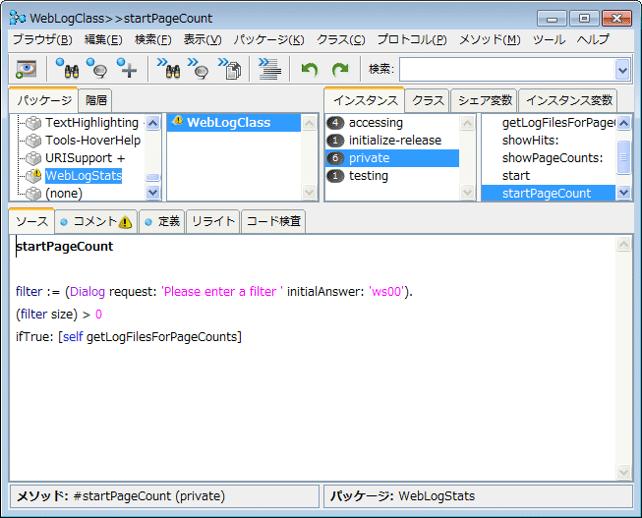The image size is (642, 518).
Task: Select the シェア変数 tab
Action: [485, 100]
